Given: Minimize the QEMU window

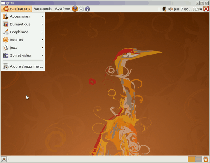Looking at the screenshot, I should 197,3.
